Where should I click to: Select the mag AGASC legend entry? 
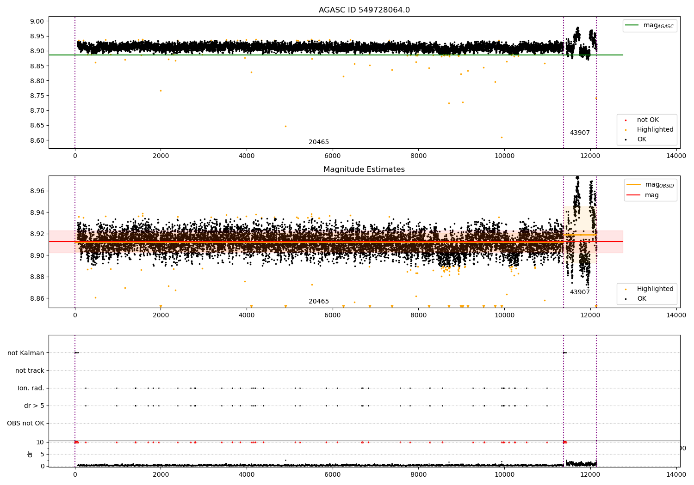(x=650, y=26)
